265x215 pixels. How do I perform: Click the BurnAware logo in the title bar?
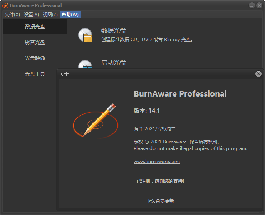(x=5, y=5)
